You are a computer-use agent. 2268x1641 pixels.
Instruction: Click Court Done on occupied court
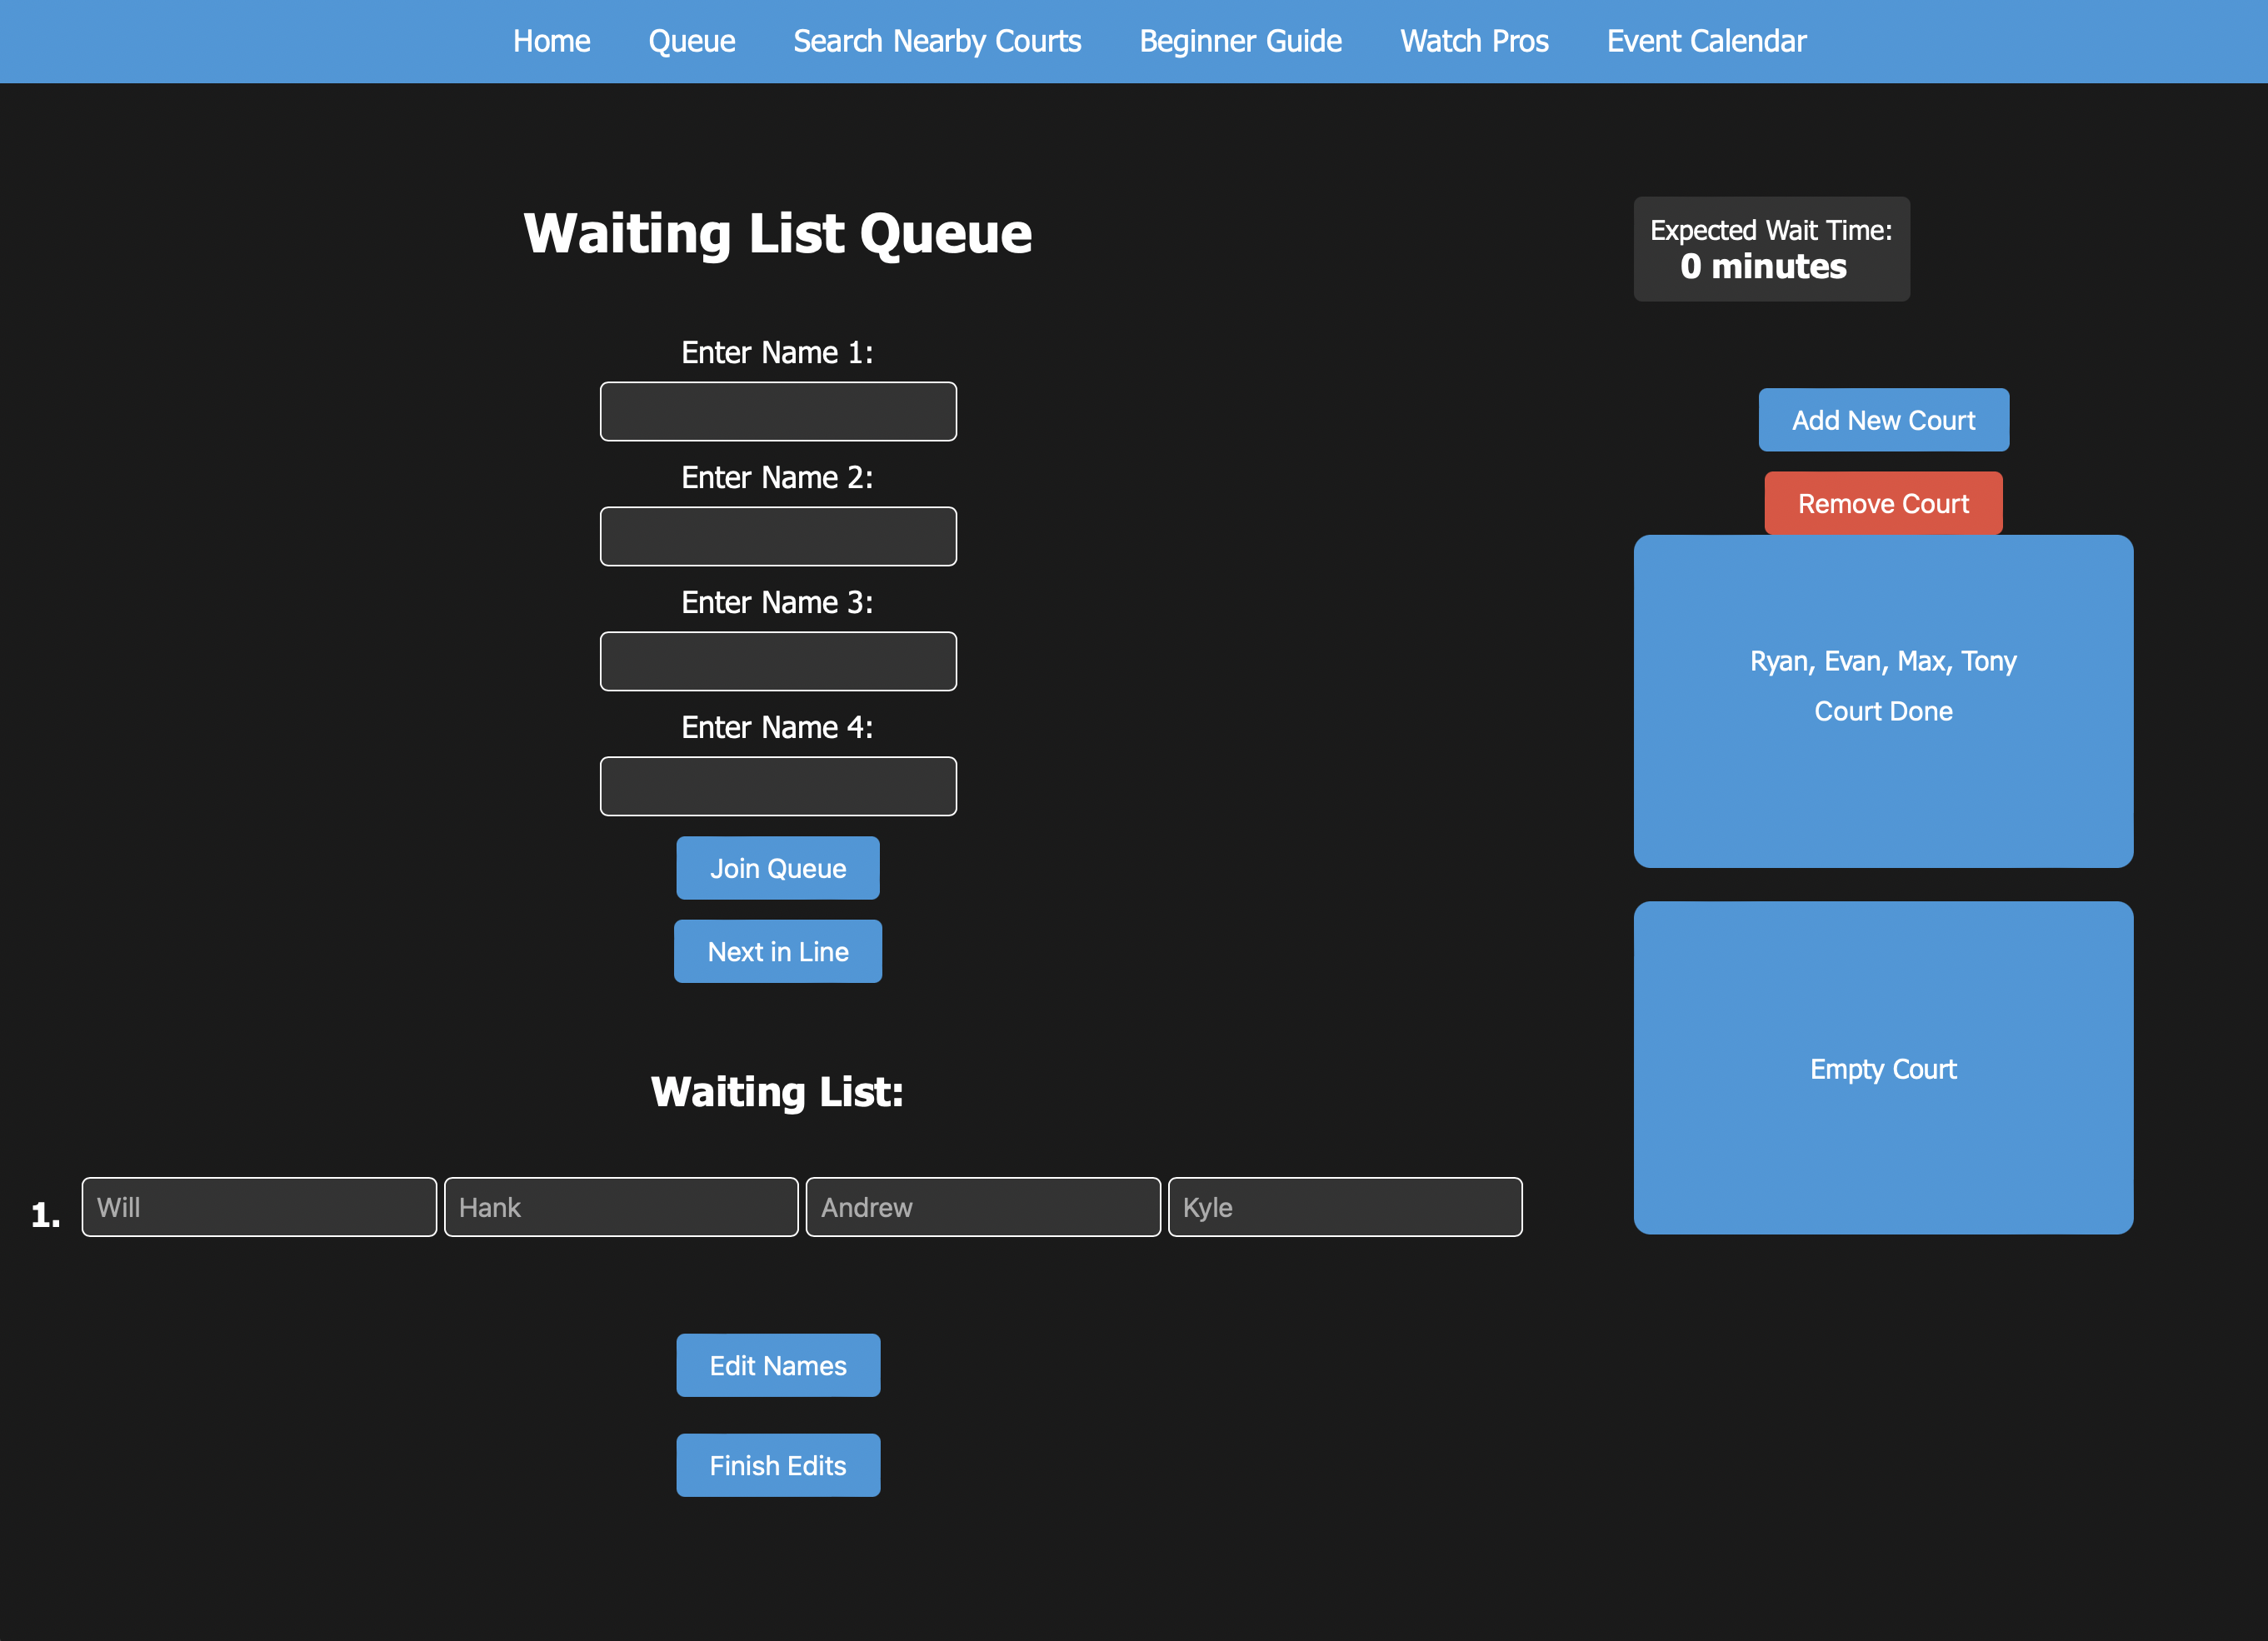(1882, 711)
